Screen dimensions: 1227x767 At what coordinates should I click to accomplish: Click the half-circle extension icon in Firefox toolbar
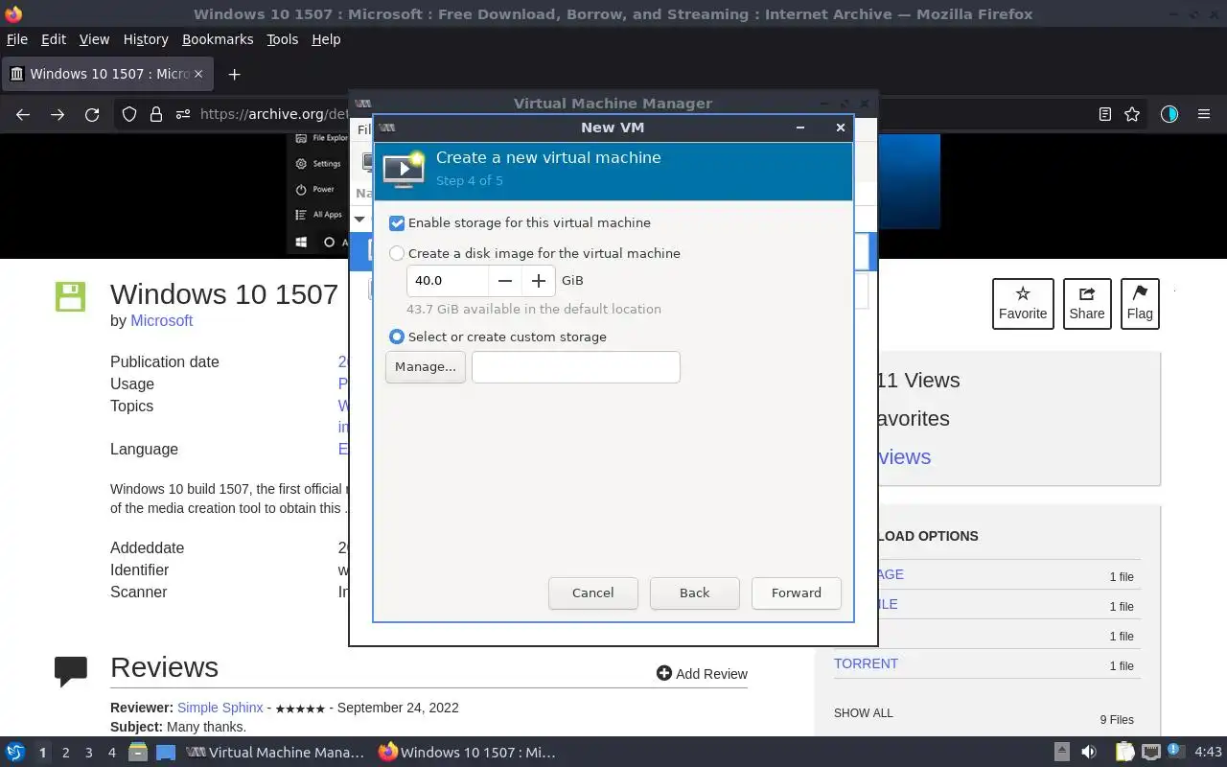click(x=1169, y=114)
